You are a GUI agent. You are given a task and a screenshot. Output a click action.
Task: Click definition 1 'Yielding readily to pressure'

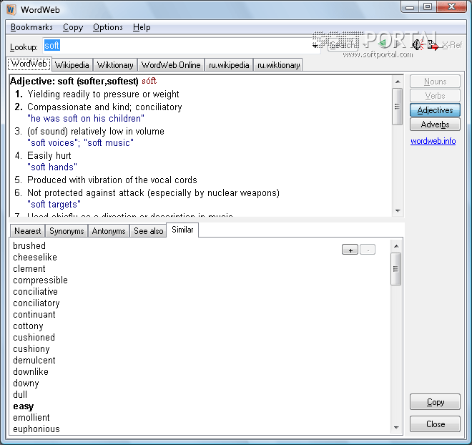coord(103,94)
